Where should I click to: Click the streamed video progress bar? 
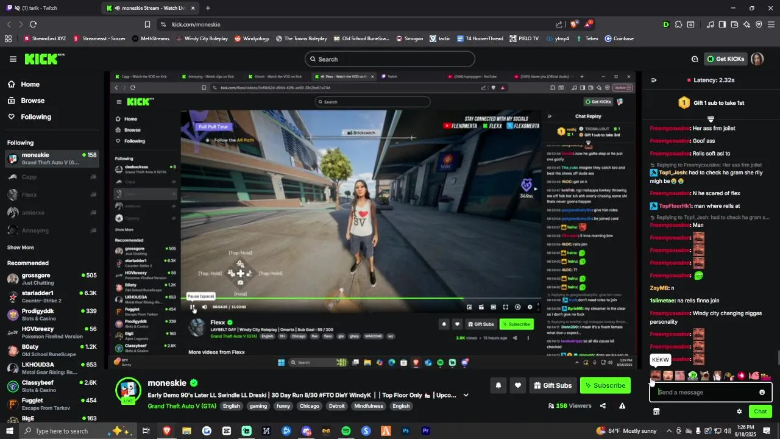click(361, 298)
